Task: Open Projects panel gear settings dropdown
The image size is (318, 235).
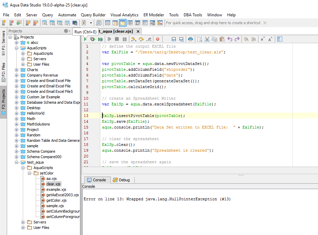Action: coord(67,31)
